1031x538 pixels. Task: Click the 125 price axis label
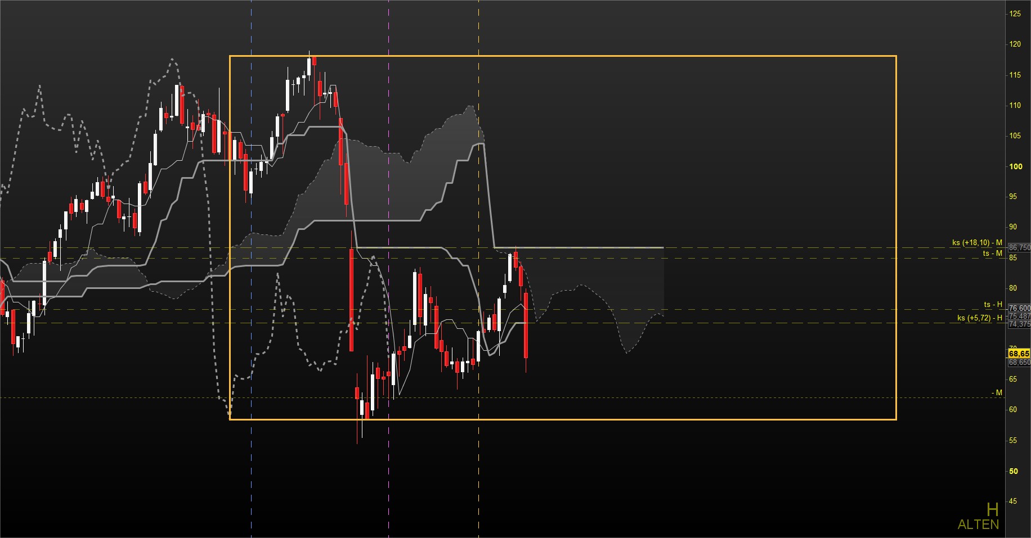point(1015,14)
